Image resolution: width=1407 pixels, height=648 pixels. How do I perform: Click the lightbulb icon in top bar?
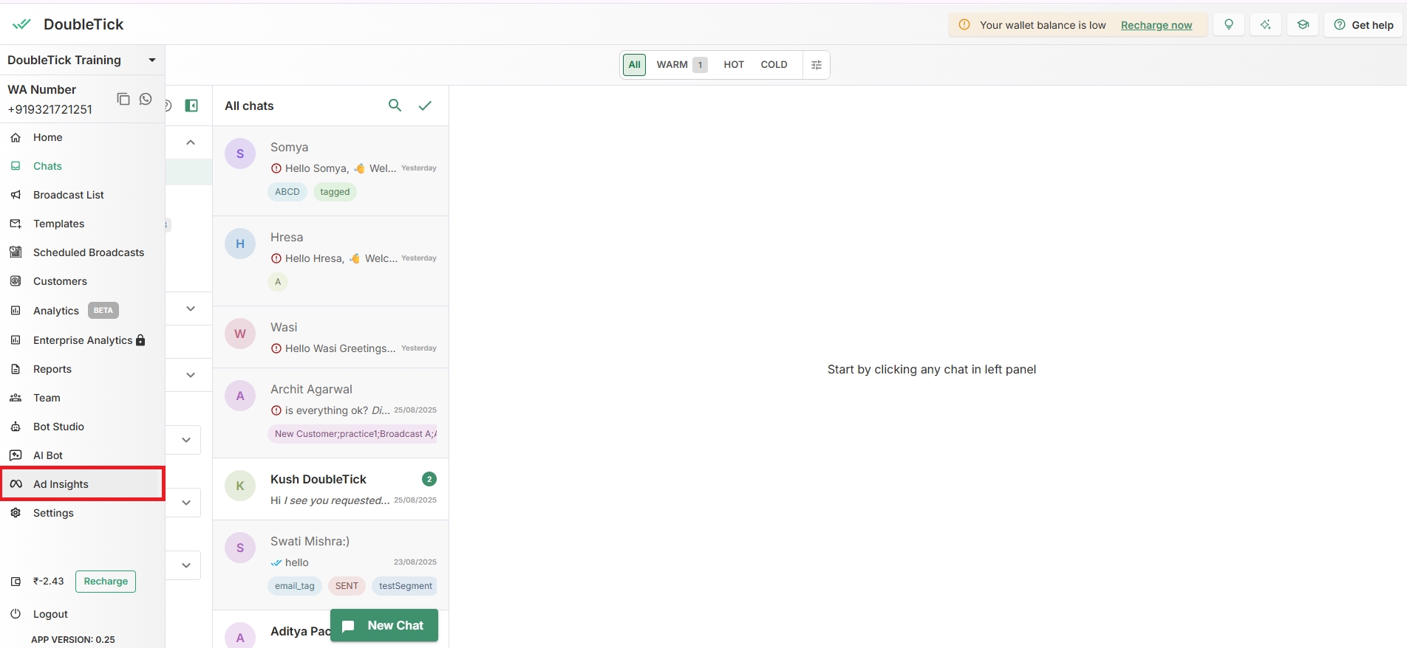click(1228, 24)
